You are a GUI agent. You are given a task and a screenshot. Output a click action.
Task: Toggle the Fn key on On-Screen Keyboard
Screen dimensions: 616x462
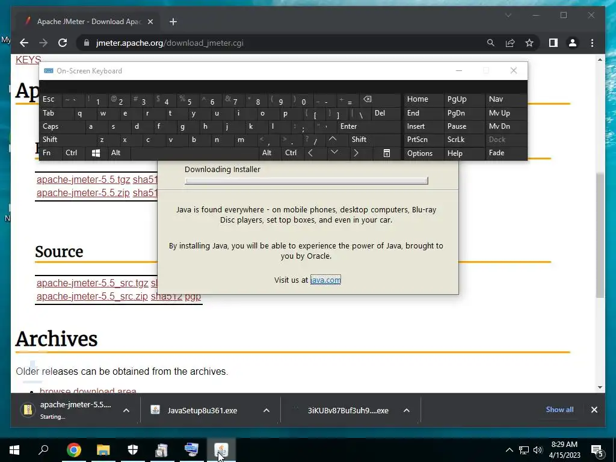(x=51, y=153)
